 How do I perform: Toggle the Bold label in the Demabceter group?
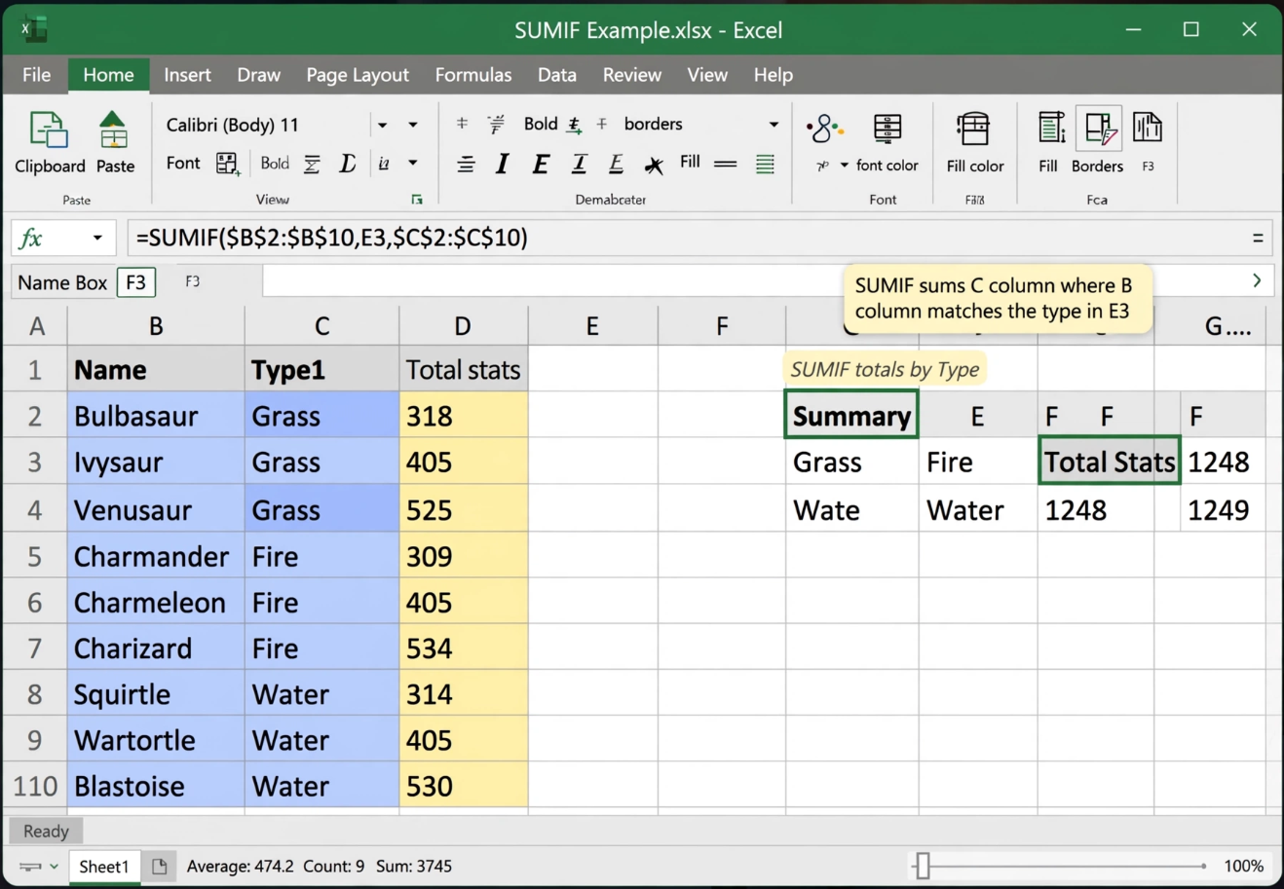[x=541, y=124]
